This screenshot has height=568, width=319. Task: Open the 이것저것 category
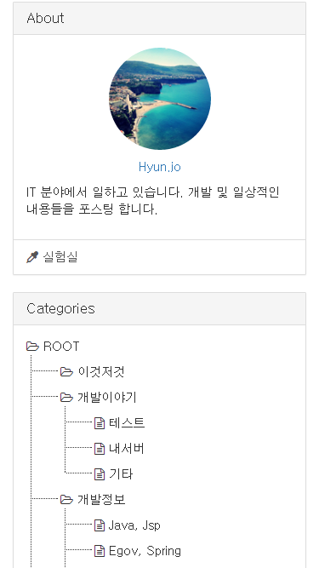click(101, 372)
